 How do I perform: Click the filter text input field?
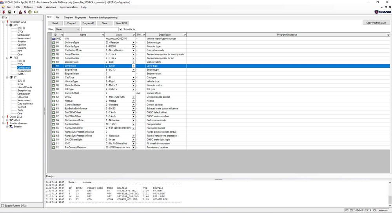(x=100, y=29)
